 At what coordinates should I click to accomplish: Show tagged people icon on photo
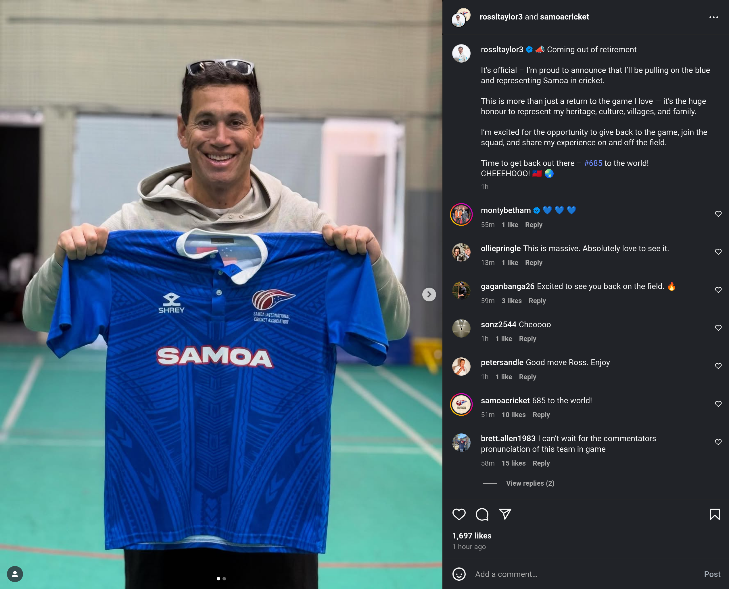(x=15, y=574)
